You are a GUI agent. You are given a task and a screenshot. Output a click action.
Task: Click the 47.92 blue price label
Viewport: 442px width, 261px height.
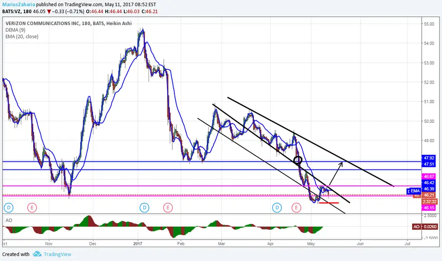[429, 158]
